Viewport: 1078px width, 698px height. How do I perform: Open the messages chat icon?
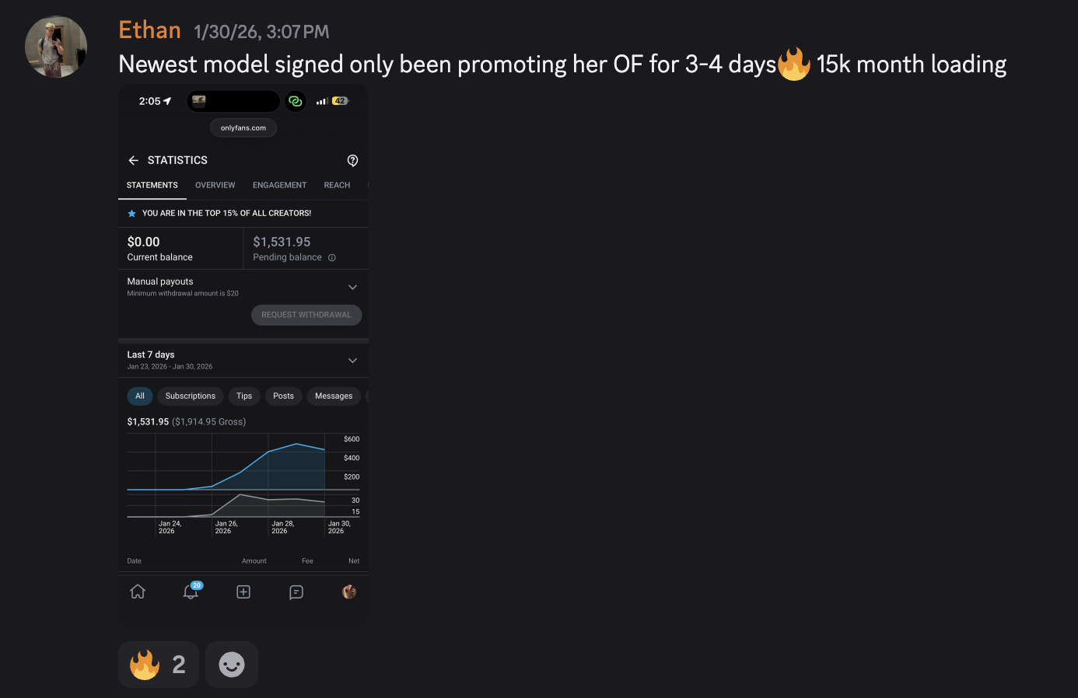tap(296, 592)
